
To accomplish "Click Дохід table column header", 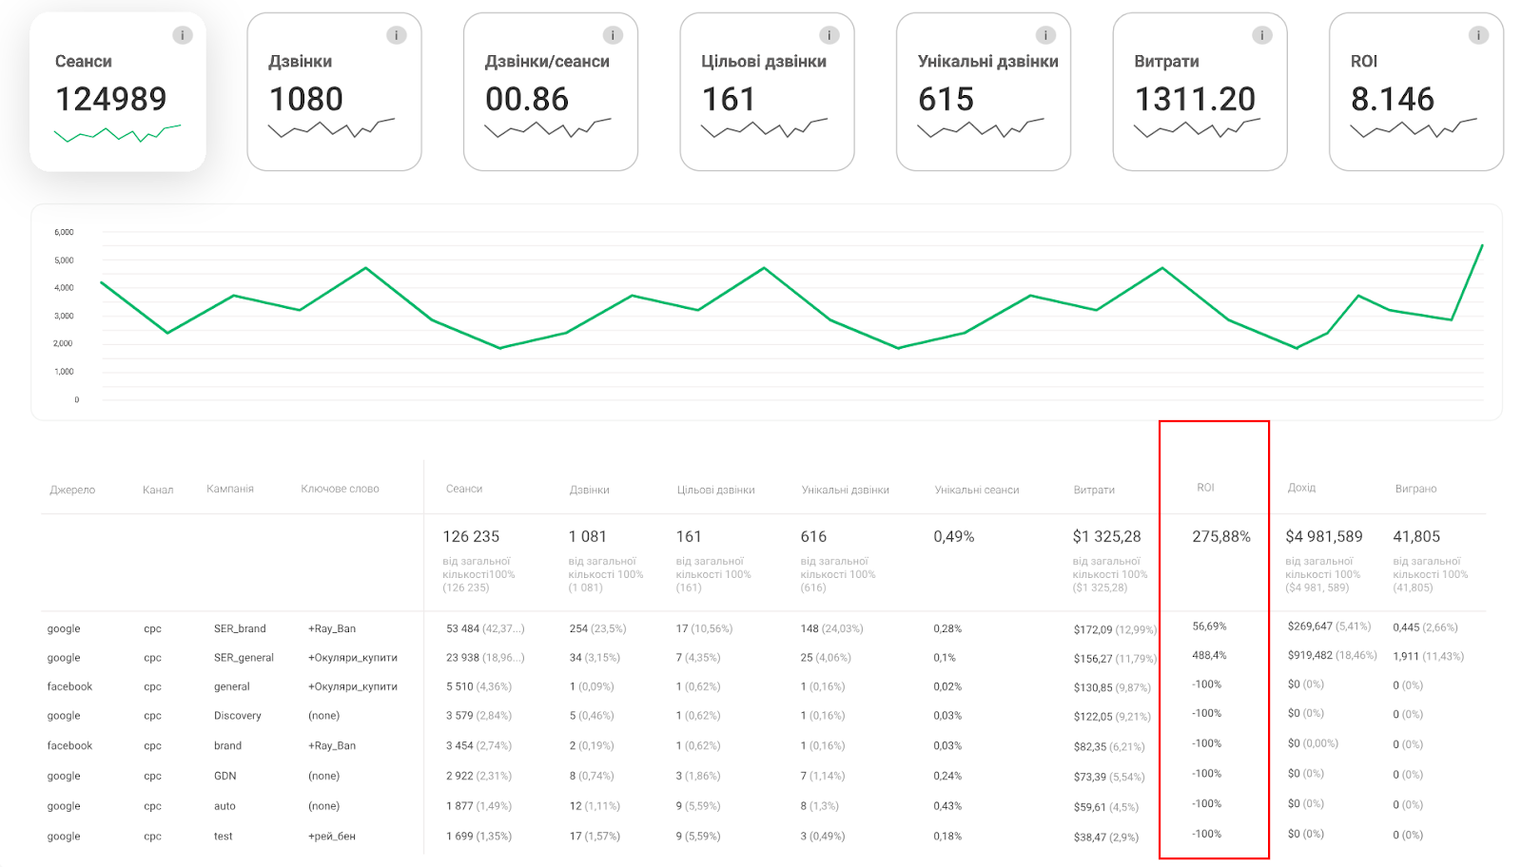I will 1301,488.
